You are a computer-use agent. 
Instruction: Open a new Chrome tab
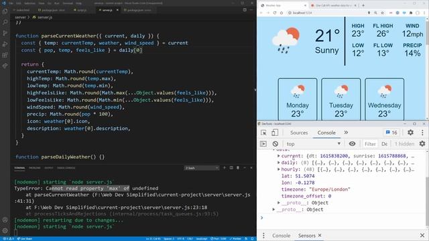pyautogui.click(x=363, y=5)
